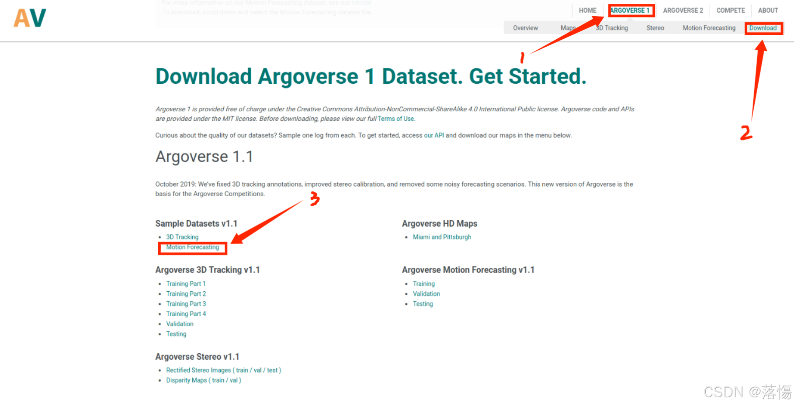
Task: Open the Maps submenu tab
Action: point(568,28)
